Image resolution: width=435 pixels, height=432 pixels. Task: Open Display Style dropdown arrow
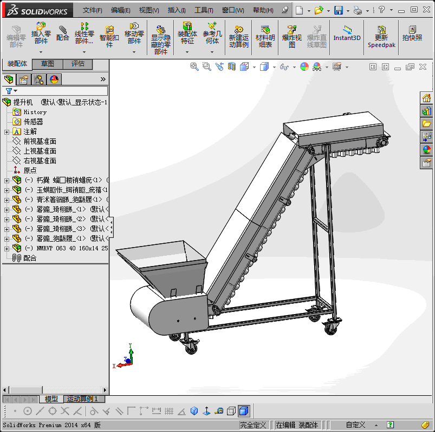point(274,67)
